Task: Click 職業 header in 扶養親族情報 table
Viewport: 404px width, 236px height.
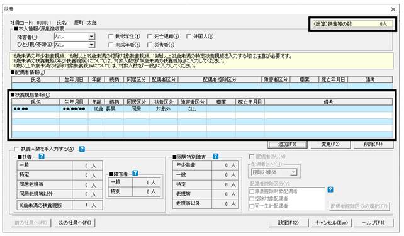Action: (221, 102)
